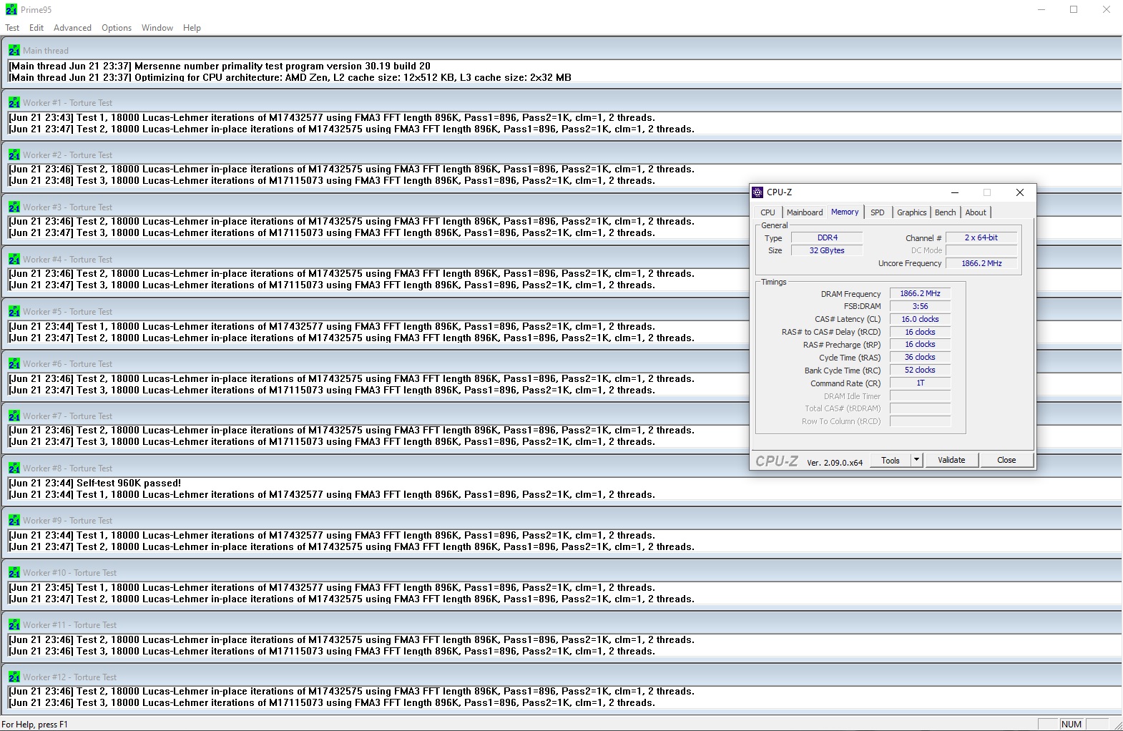Click the CAS# Latency value 16.0 clocks
The height and width of the screenshot is (731, 1123).
point(920,319)
